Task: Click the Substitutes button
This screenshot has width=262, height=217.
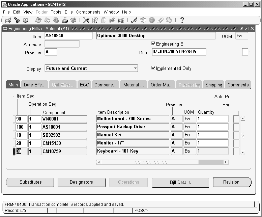Action: pos(30,182)
